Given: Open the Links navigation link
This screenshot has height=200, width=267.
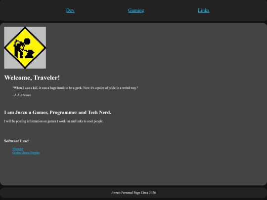Looking at the screenshot, I should [x=204, y=10].
